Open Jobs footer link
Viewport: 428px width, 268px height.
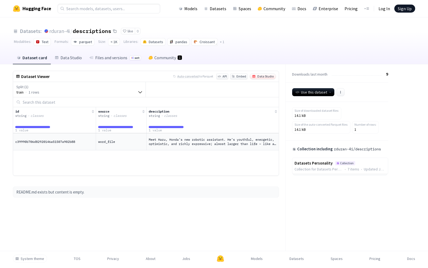pyautogui.click(x=186, y=259)
